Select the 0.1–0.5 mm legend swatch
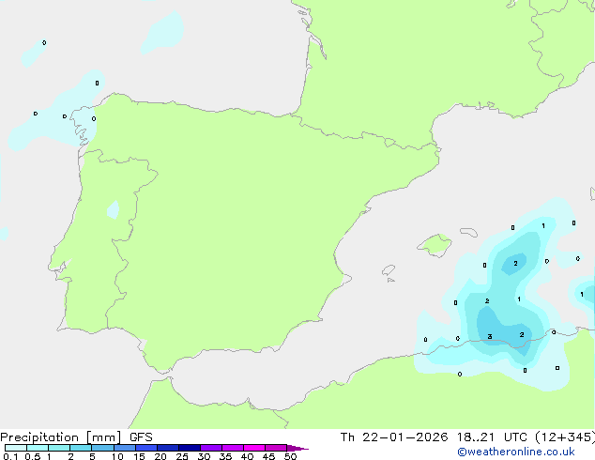 [16, 448]
